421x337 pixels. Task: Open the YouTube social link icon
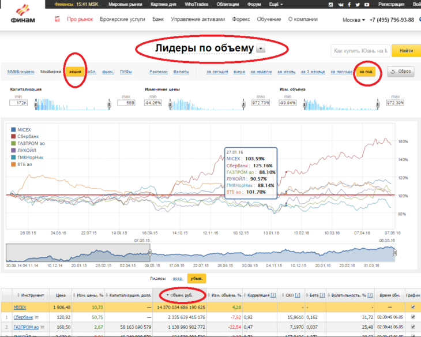click(366, 5)
